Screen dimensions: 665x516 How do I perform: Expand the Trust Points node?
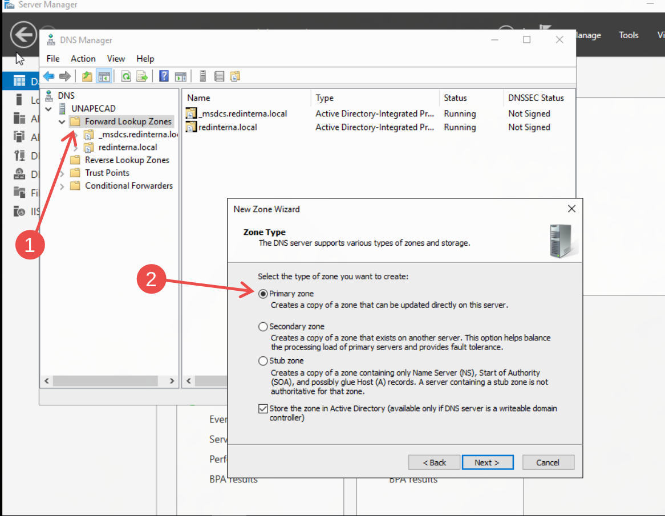coord(62,173)
